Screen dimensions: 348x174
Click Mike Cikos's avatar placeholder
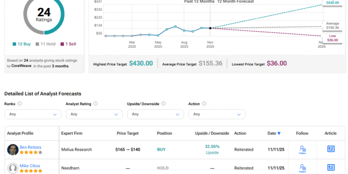13,168
